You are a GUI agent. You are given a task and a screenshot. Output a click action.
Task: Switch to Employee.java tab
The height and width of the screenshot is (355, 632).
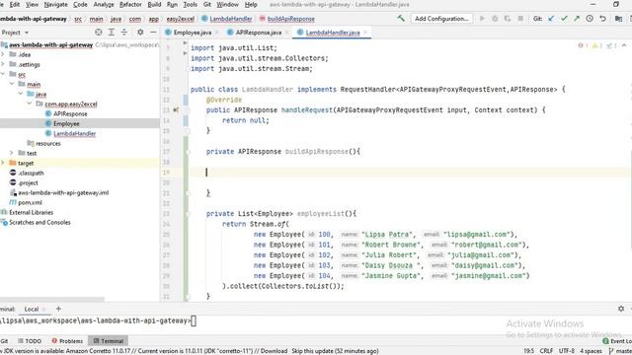[192, 33]
